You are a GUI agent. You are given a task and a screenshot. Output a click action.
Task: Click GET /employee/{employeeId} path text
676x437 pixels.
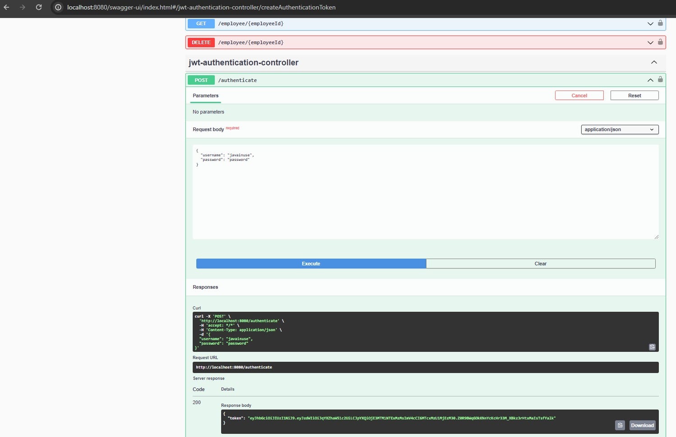(251, 23)
